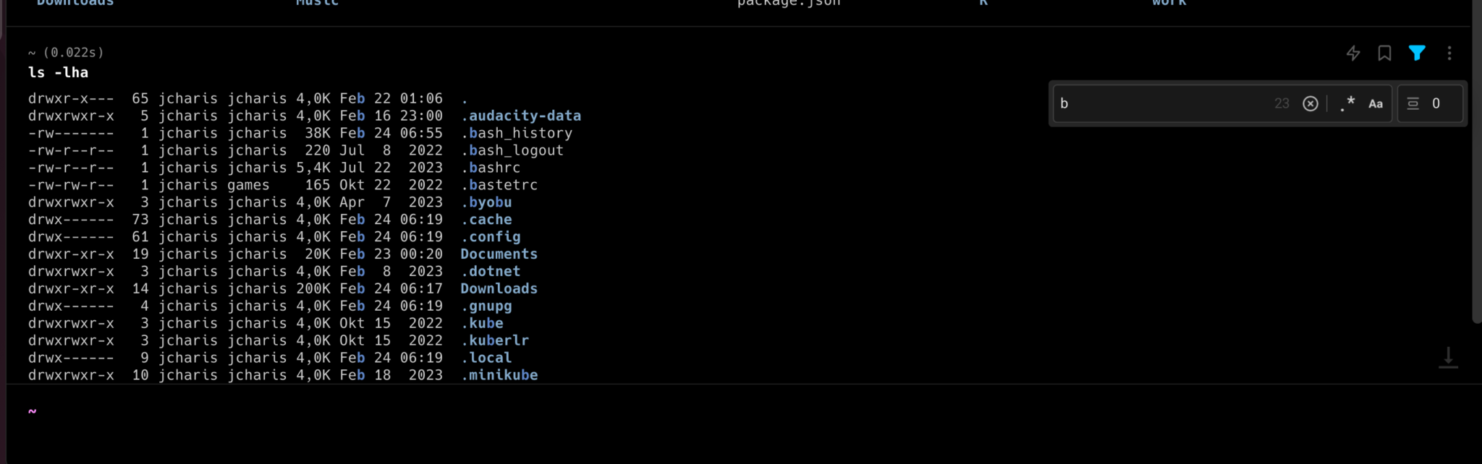
Task: Open the three-dot block options menu
Action: pos(1449,53)
